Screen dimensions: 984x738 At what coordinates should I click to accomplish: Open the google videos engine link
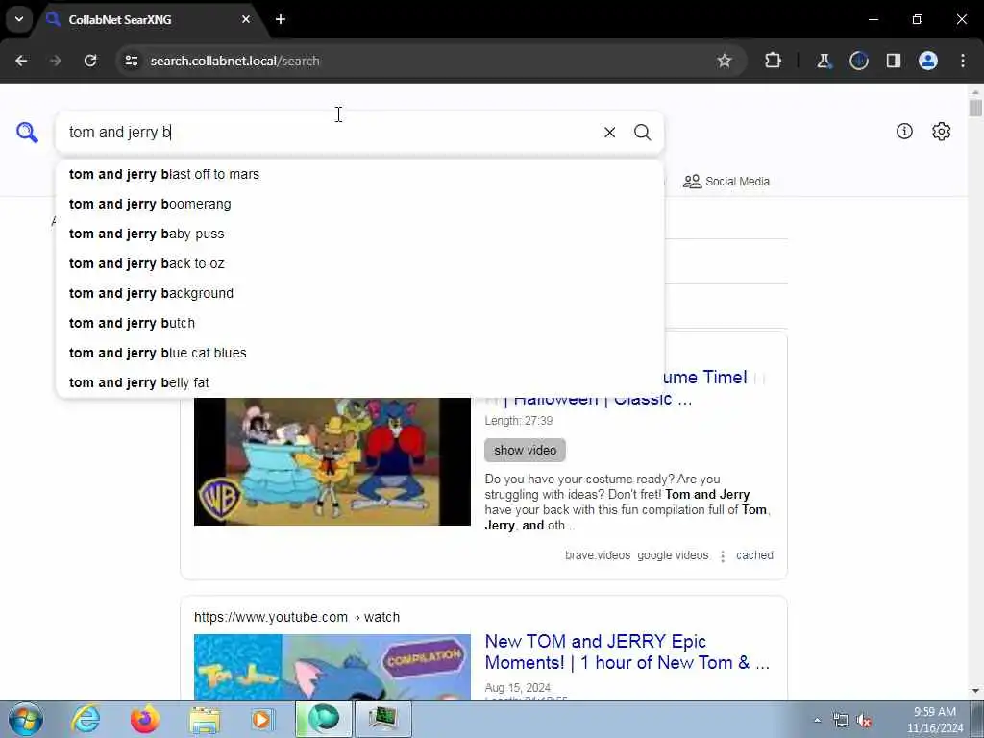(x=672, y=555)
